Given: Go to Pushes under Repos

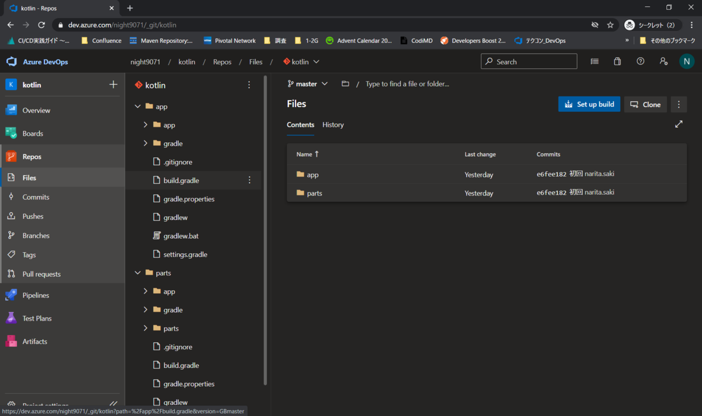Looking at the screenshot, I should click(33, 216).
